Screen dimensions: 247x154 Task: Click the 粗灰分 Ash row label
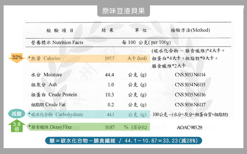pos(44,85)
